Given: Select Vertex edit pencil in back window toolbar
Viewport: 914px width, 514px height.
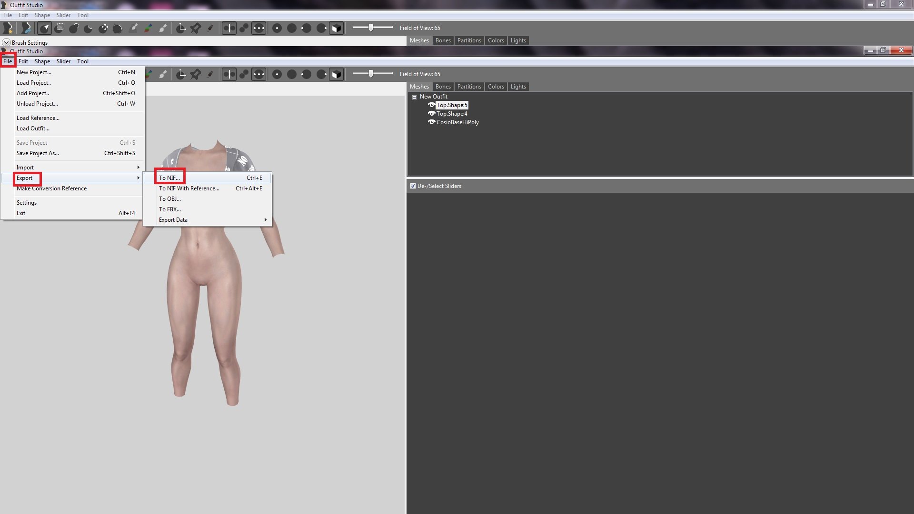Looking at the screenshot, I should [x=210, y=28].
